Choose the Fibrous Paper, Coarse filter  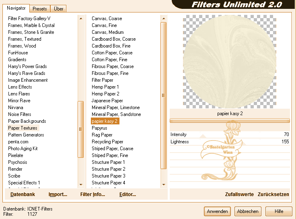click(113, 66)
